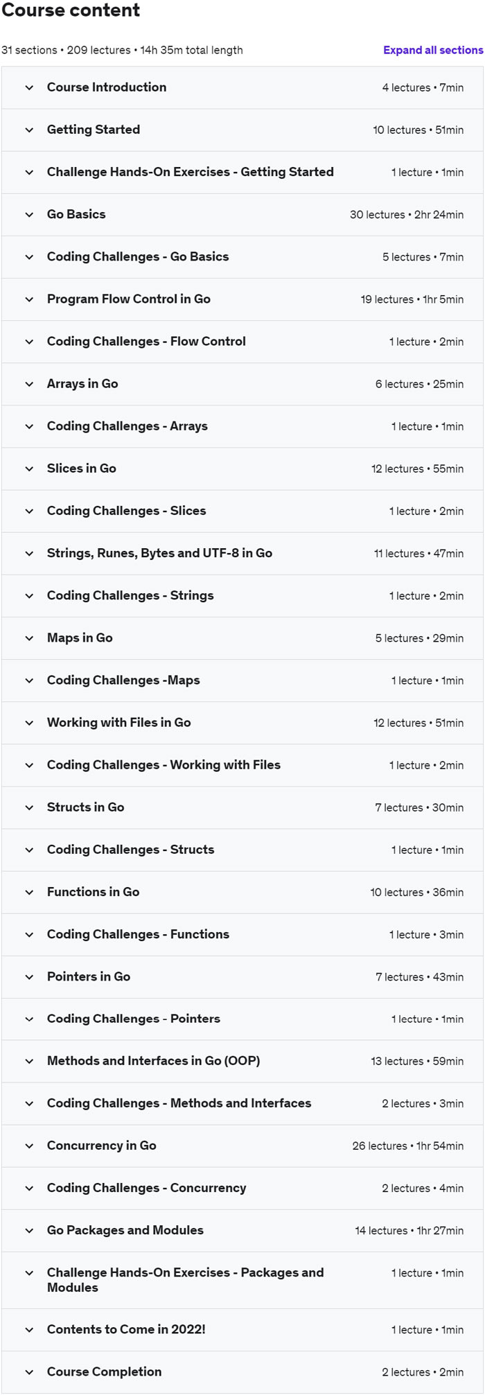Click chevron beside Concurrency in Go
The width and height of the screenshot is (485, 1395).
(x=29, y=1146)
